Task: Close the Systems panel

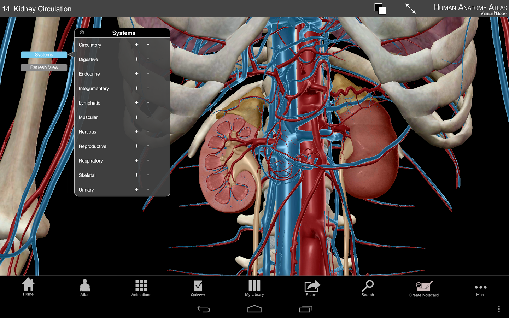Action: [x=82, y=33]
